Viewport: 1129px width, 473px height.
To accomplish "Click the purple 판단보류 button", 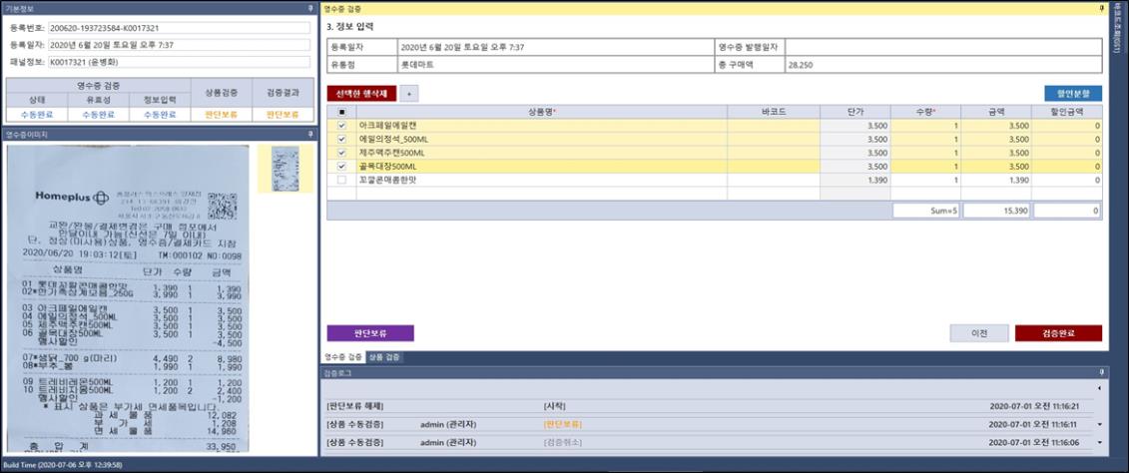I will (x=370, y=333).
